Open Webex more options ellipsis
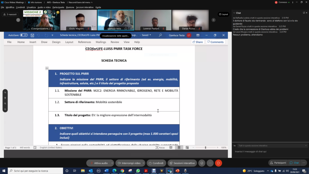 (210, 163)
